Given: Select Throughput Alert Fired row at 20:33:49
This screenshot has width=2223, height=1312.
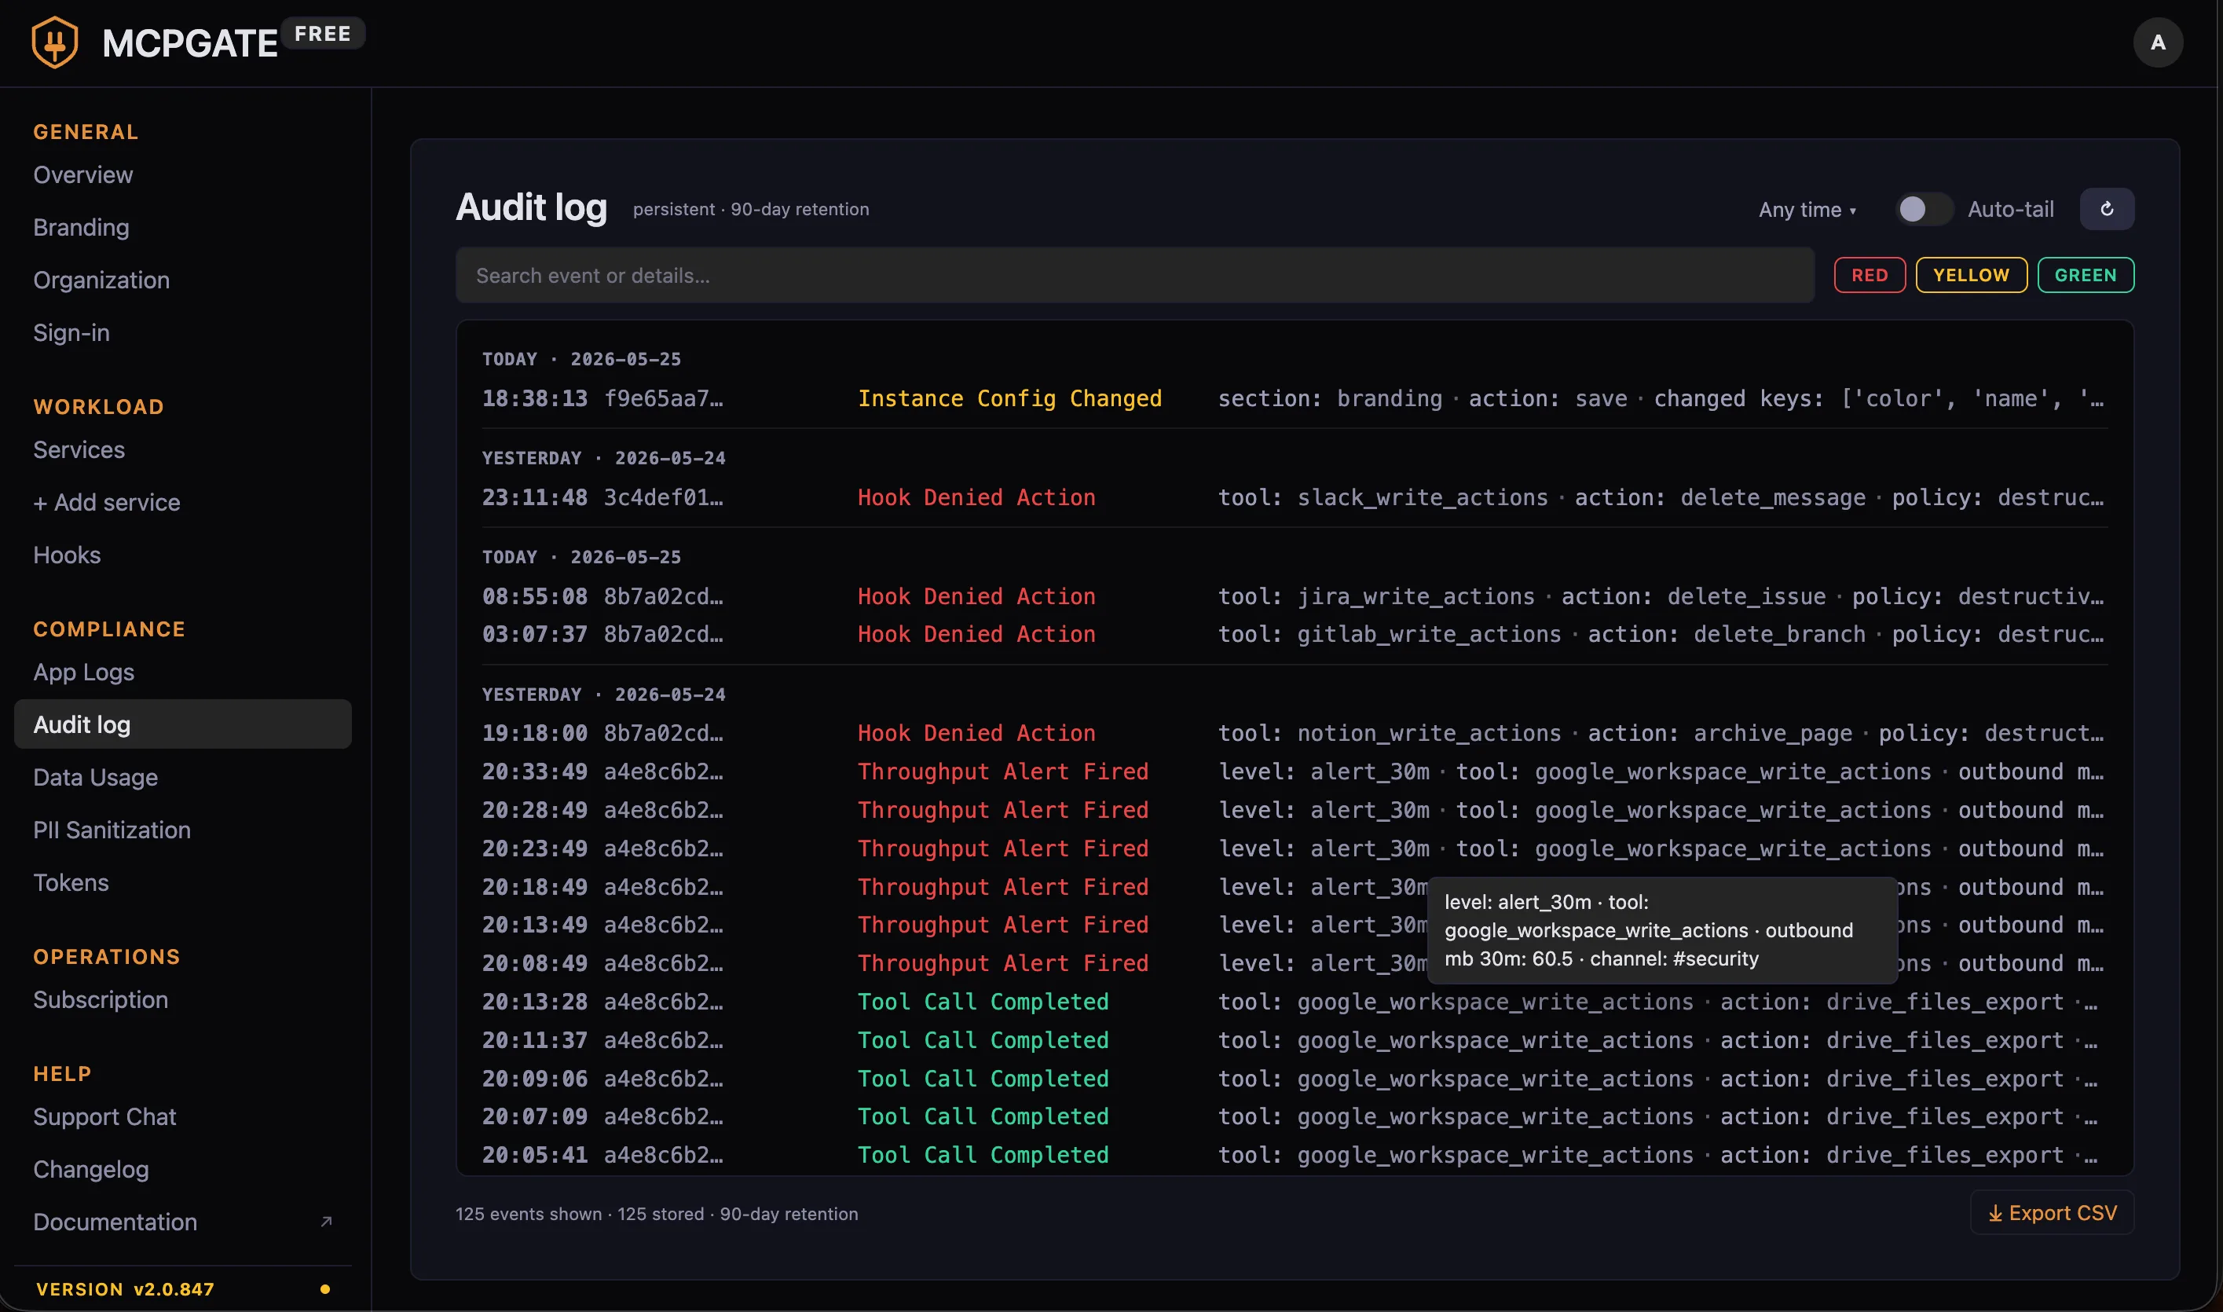Looking at the screenshot, I should tap(1294, 771).
